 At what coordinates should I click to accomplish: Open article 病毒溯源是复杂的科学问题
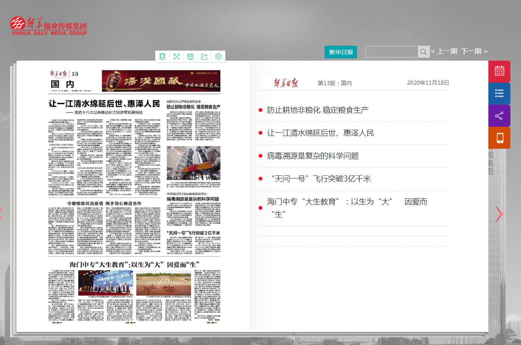tap(312, 156)
